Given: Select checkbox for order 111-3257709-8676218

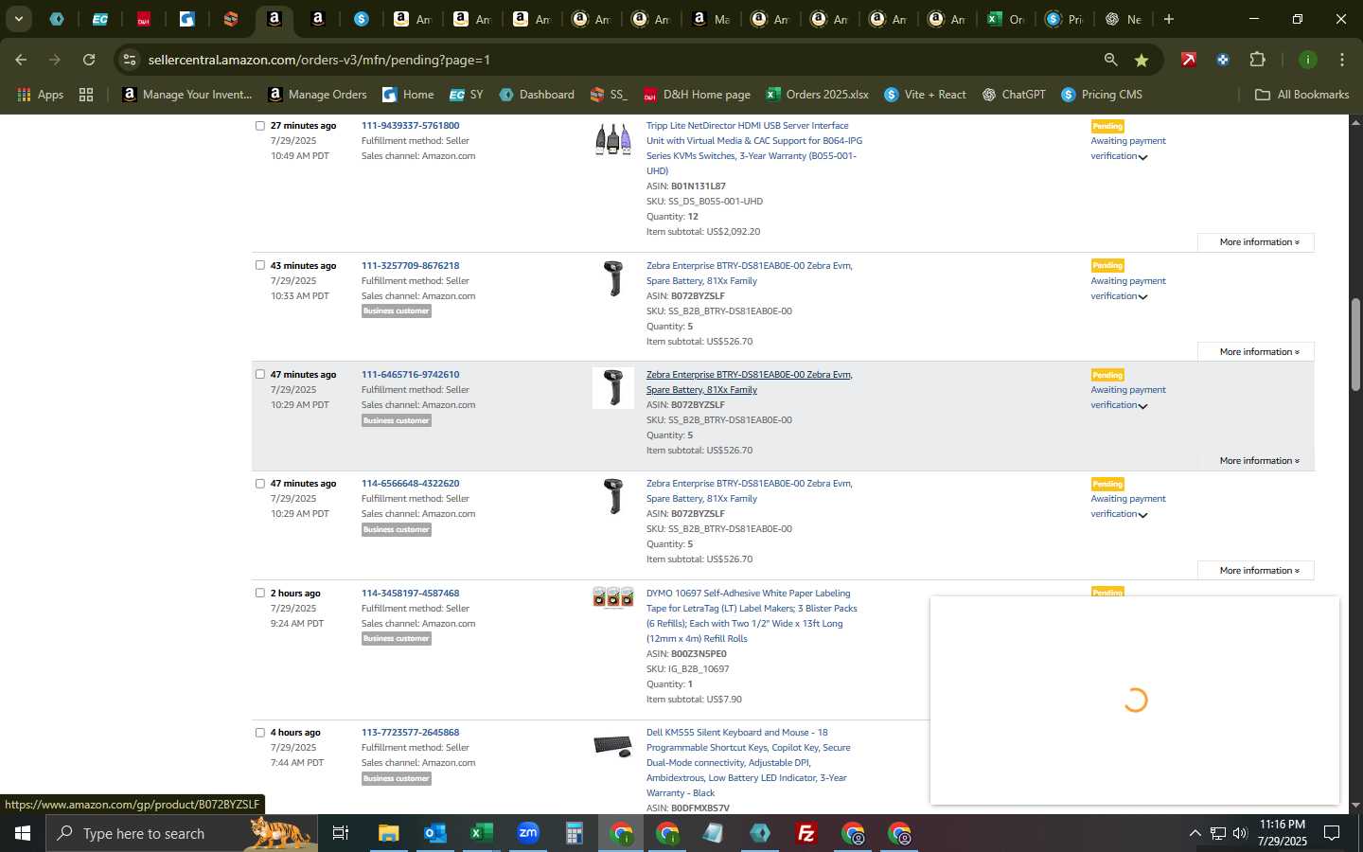Looking at the screenshot, I should click(x=260, y=265).
